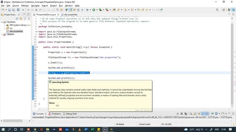This screenshot has width=236, height=132.
Task: Click the Display Selected Console icon
Action: (216, 114)
